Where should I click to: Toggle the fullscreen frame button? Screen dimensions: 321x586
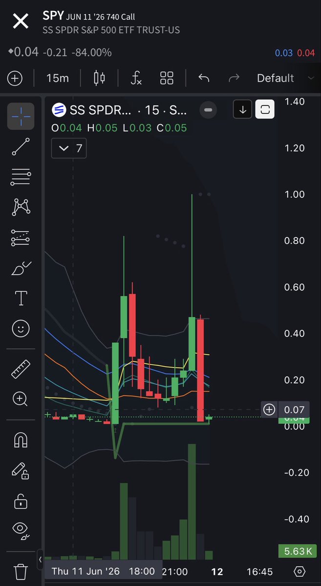265,110
